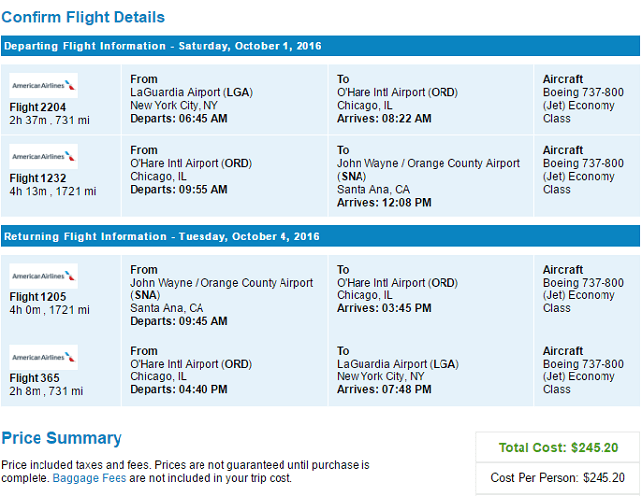Click the Returning Flight Information header bar
The image size is (642, 496).
[320, 236]
